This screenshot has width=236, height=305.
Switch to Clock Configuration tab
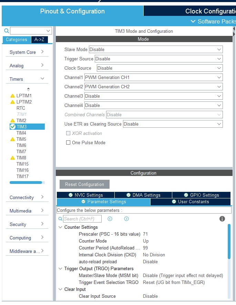click(x=190, y=11)
